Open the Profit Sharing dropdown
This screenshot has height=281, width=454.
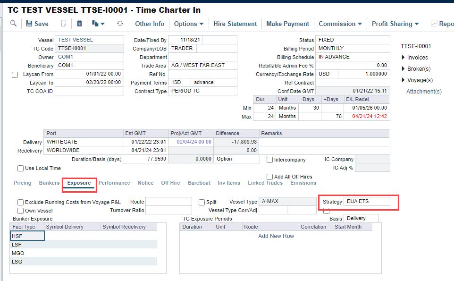click(x=395, y=24)
